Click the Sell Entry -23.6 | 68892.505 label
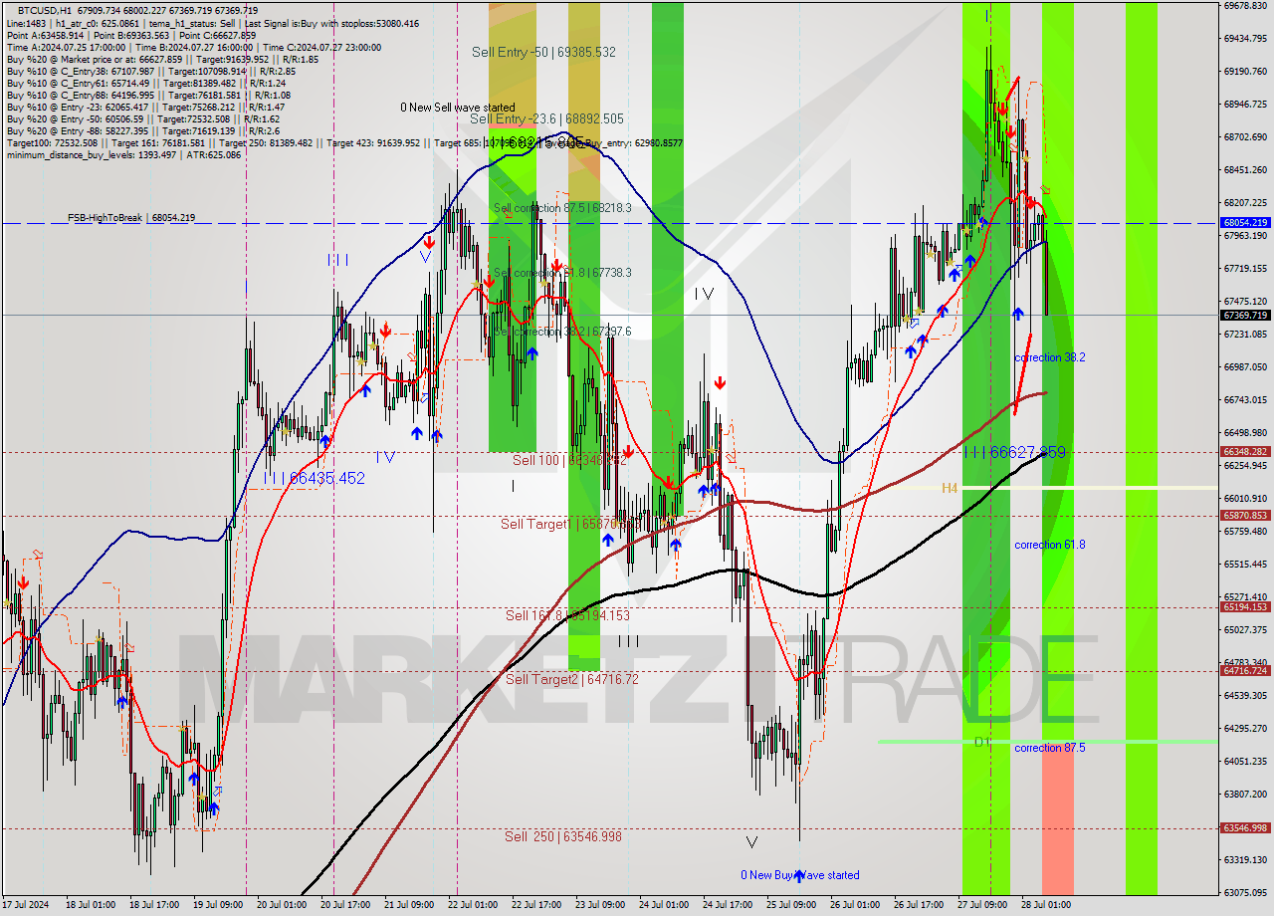Viewport: 1274px width, 916px height. pyautogui.click(x=546, y=117)
